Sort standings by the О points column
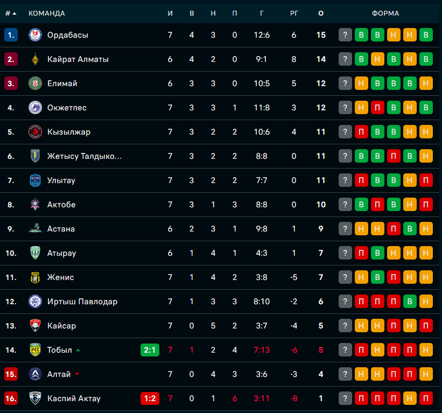Screen dimensions: 442x413 point(321,13)
